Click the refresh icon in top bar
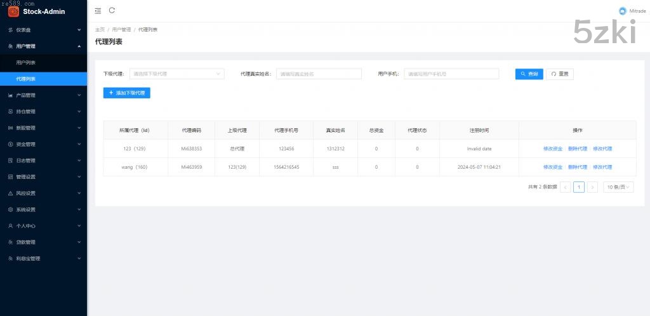The image size is (650, 316). (x=112, y=10)
